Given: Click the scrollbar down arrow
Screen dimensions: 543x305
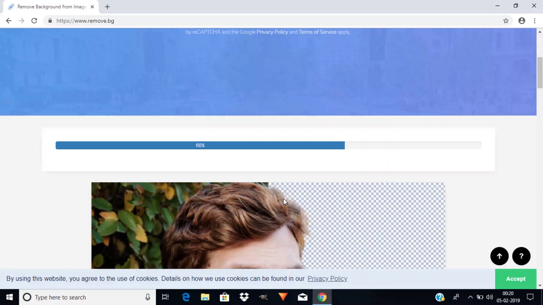Looking at the screenshot, I should click(540, 286).
